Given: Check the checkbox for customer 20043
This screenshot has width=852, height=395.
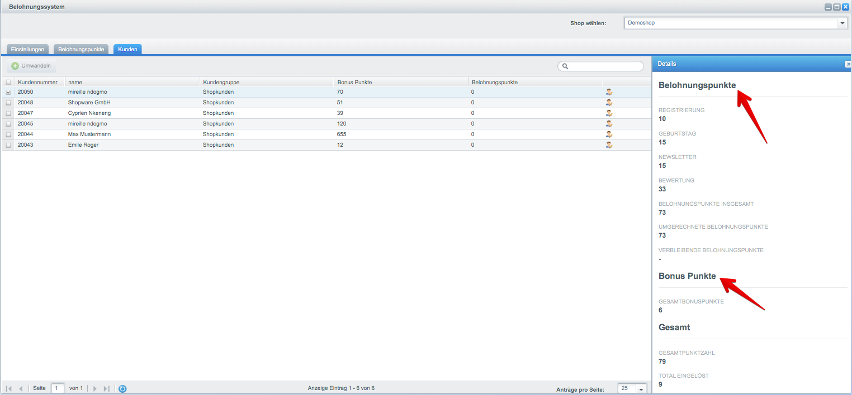Looking at the screenshot, I should click(8, 145).
